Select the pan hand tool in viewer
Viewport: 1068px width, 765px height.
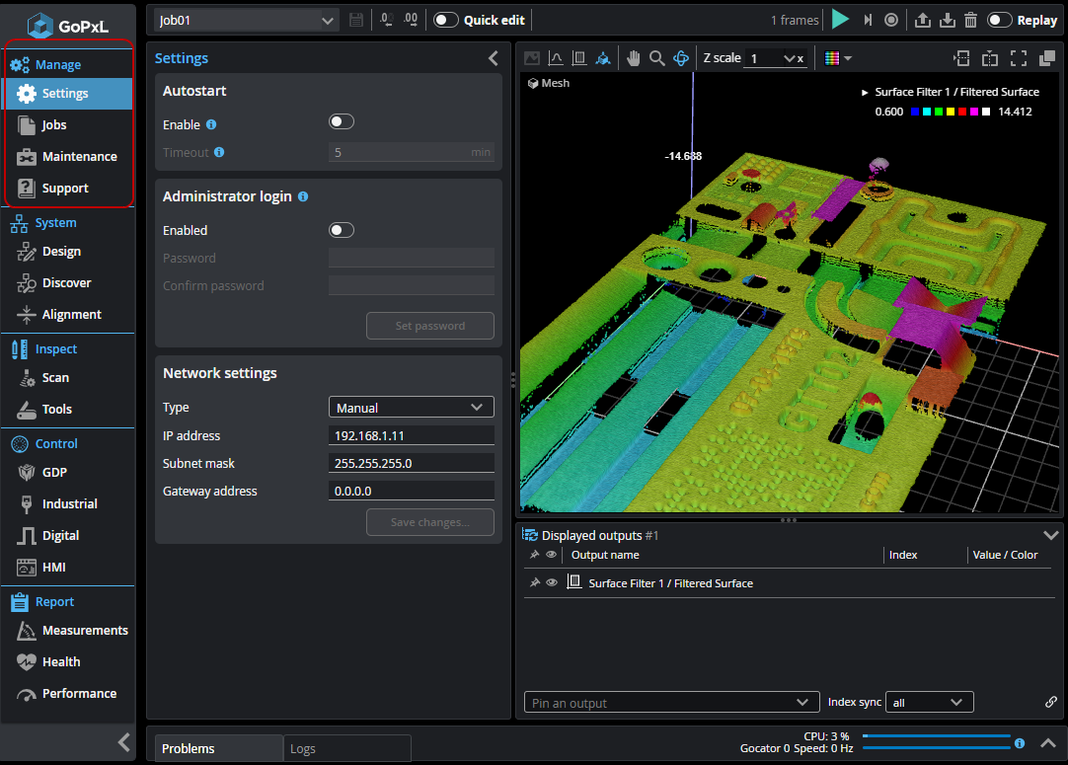click(633, 58)
